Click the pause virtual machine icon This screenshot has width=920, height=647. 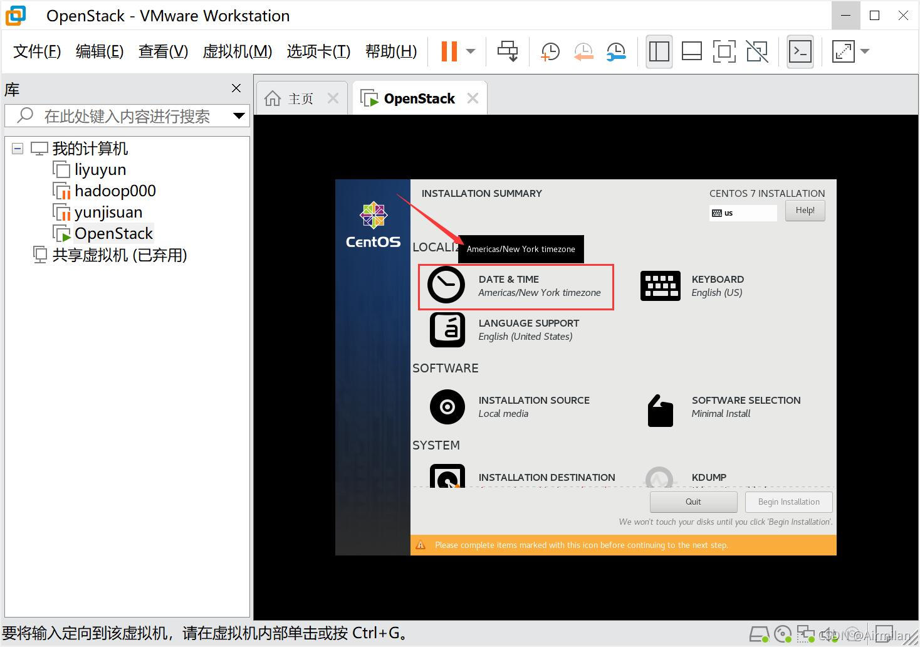tap(449, 51)
